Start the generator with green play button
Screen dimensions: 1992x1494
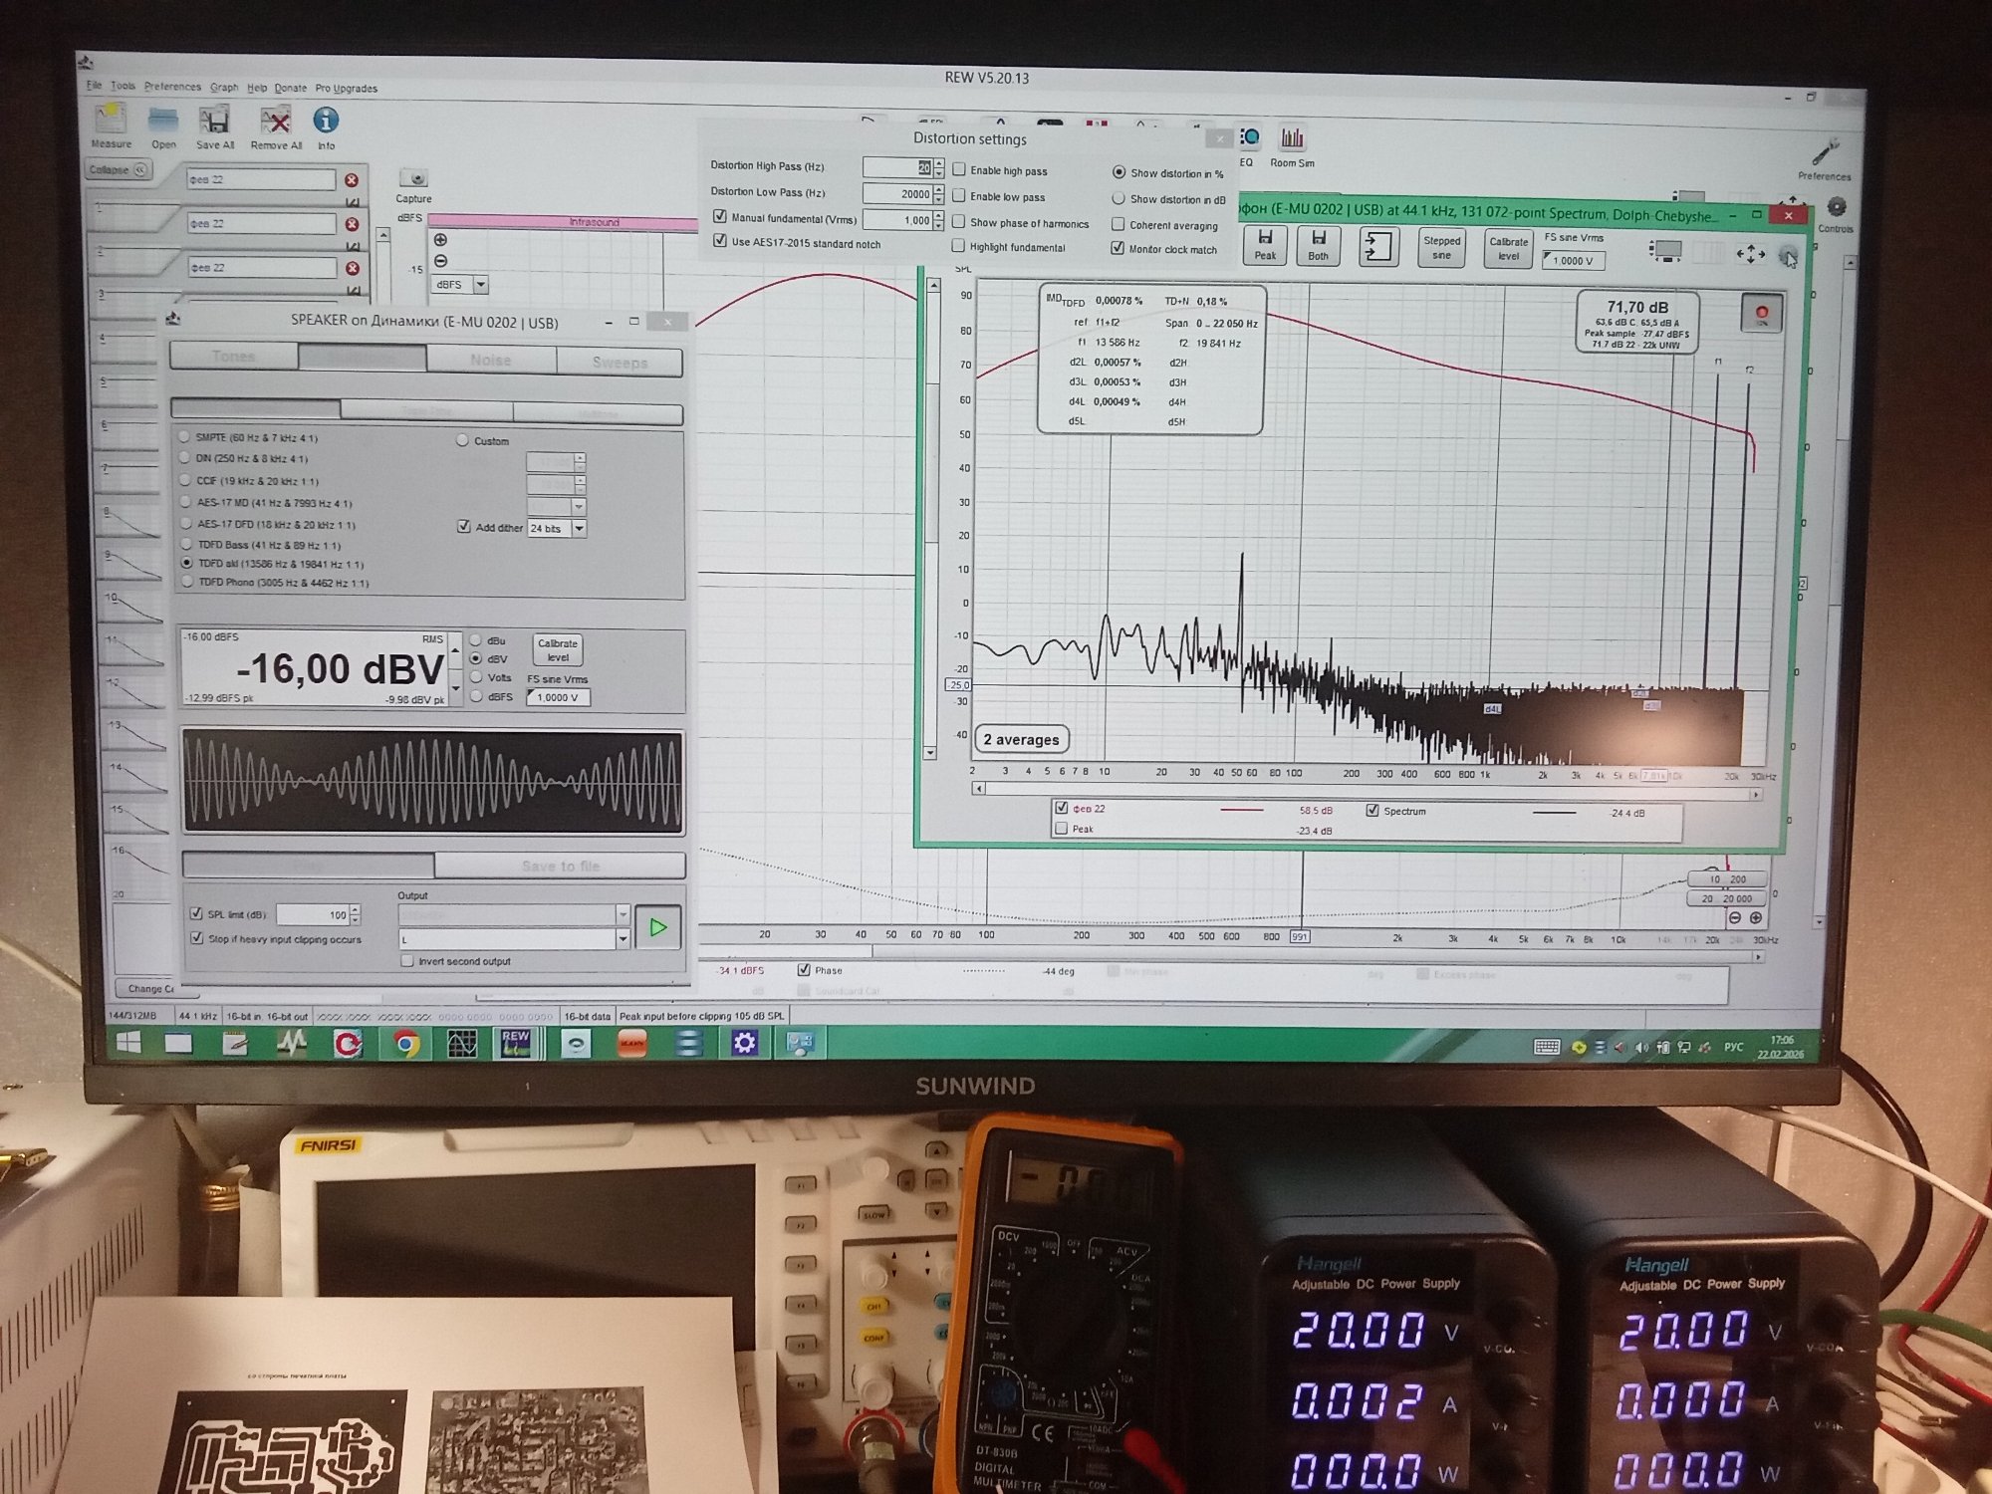[x=657, y=927]
